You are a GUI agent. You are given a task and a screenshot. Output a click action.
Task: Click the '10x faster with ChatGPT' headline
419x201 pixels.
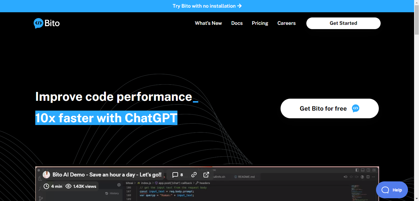tap(107, 118)
